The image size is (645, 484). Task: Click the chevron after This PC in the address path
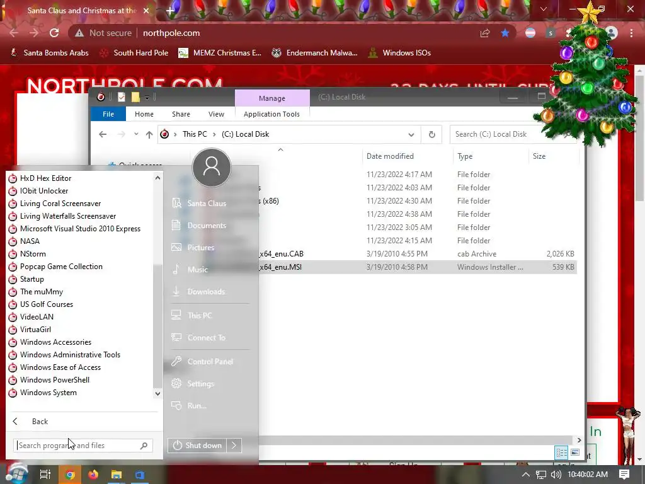pos(214,134)
